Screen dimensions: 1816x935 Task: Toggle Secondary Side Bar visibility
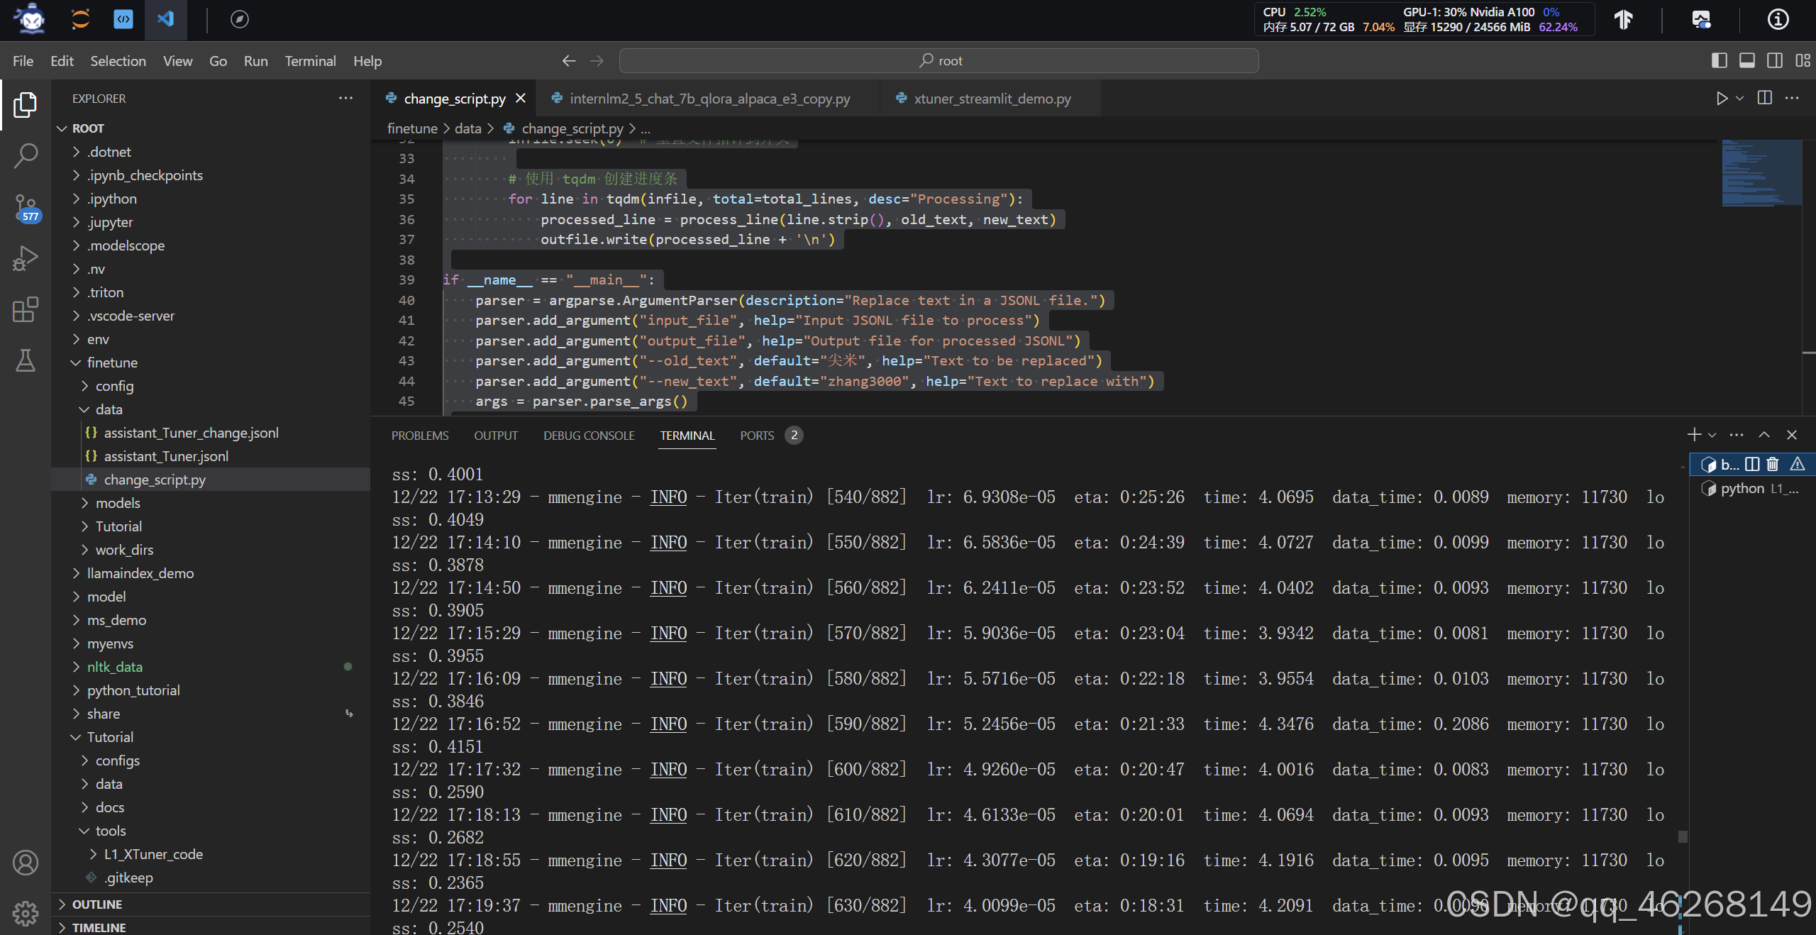(1775, 61)
